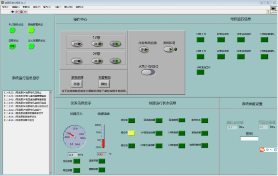
Task: Click the 远程状态 green LED
Action: pyautogui.click(x=12, y=46)
